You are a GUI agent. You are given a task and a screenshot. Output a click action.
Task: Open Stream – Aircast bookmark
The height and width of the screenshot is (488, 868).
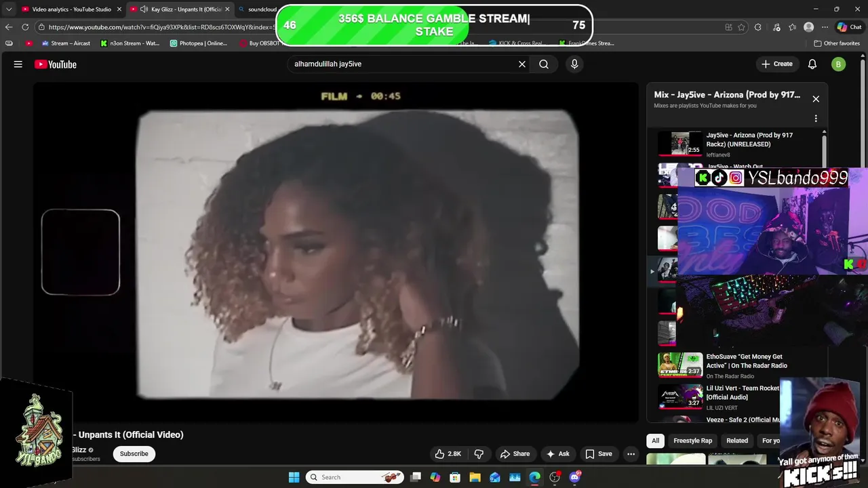(x=66, y=43)
